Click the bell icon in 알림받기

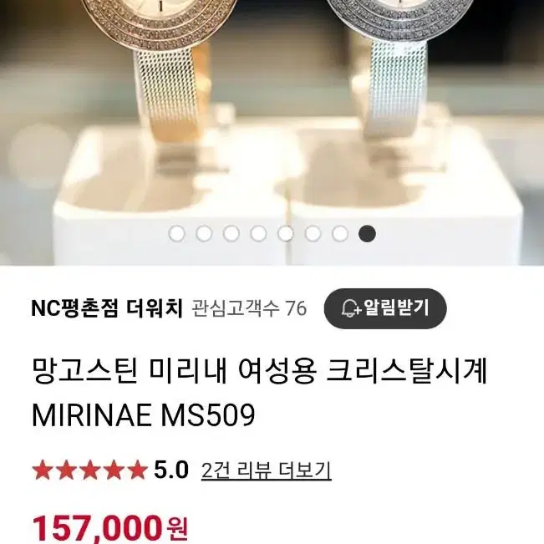(x=350, y=308)
